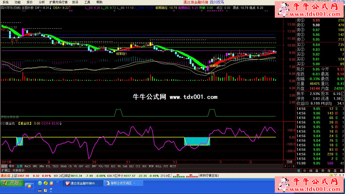Click the 0 reset button below the chart
Image resolution: width=345 pixels, height=194 pixels.
point(293,166)
